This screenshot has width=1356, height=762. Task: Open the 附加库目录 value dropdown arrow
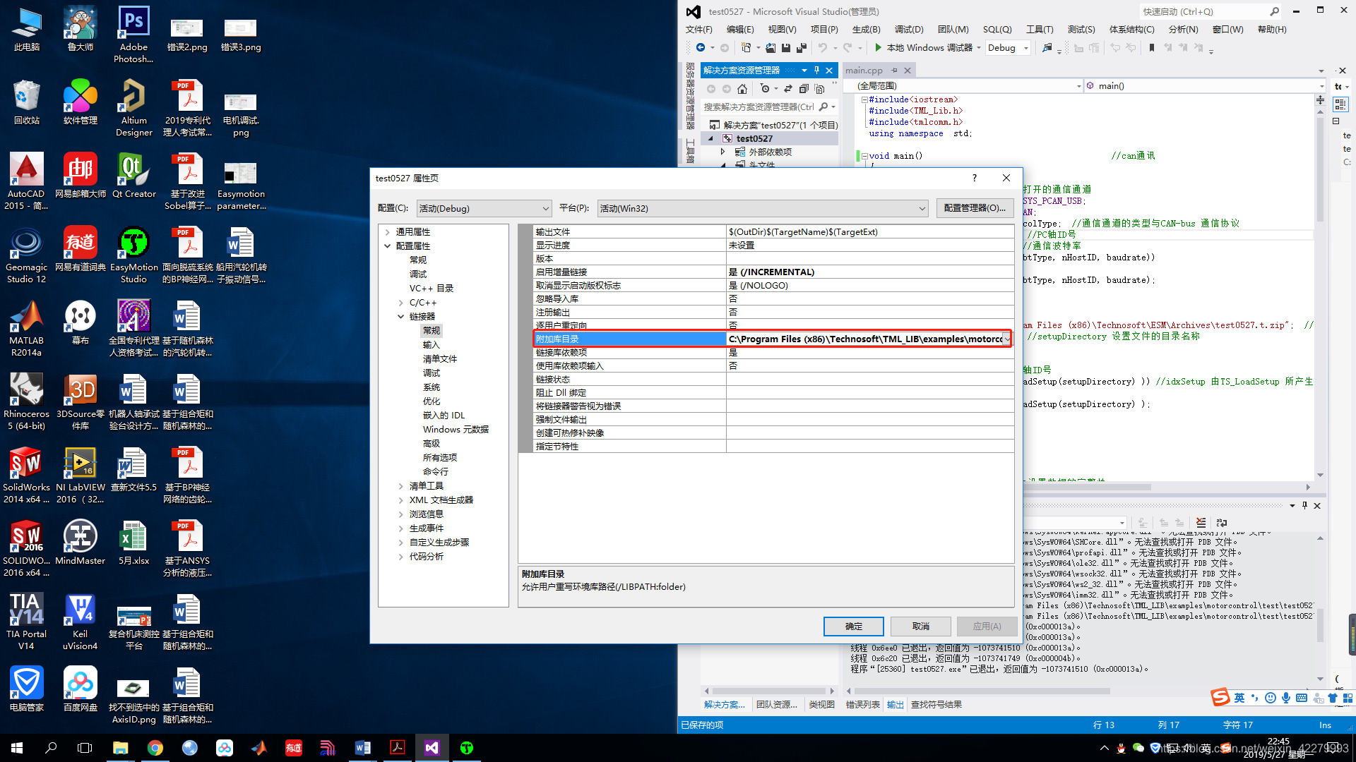click(1006, 339)
